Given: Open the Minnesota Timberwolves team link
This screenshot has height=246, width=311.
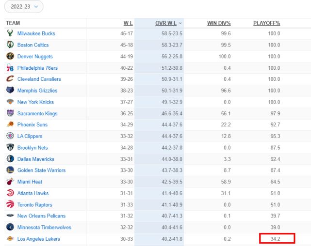Looking at the screenshot, I should (x=44, y=227).
